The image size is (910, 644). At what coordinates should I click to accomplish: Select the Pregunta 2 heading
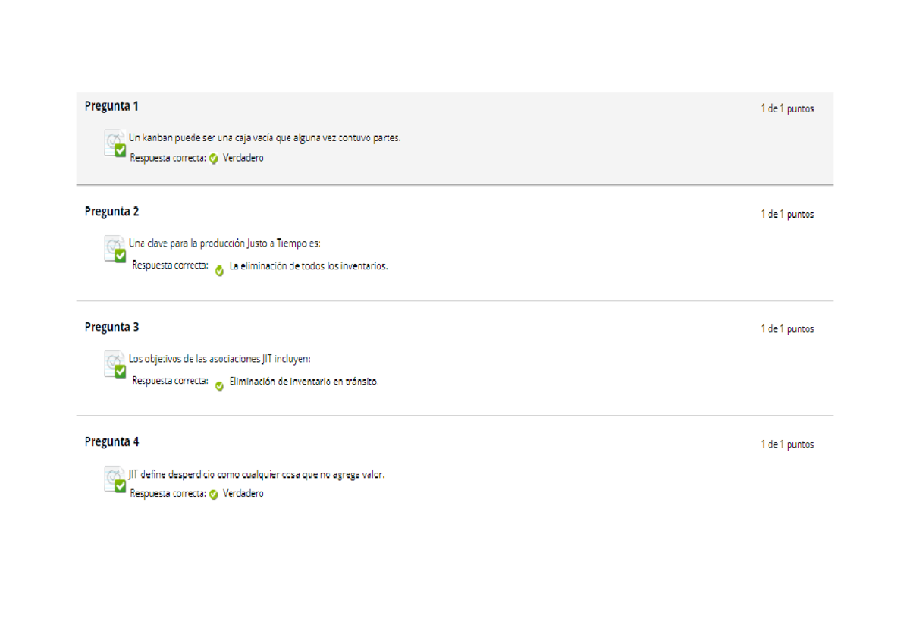(111, 212)
